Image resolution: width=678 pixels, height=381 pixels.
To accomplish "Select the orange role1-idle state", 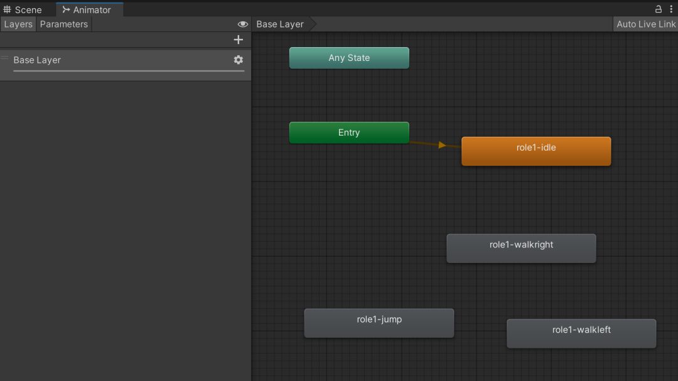I will (535, 151).
